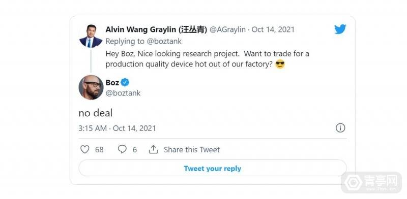Click the 3:15 AM timestamp

point(93,128)
